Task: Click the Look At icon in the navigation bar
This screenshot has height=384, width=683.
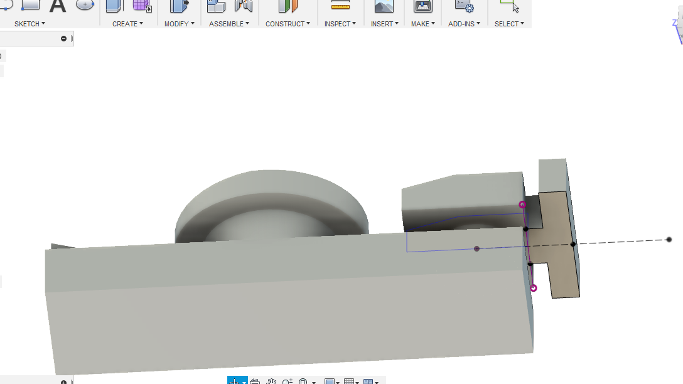Action: point(255,381)
